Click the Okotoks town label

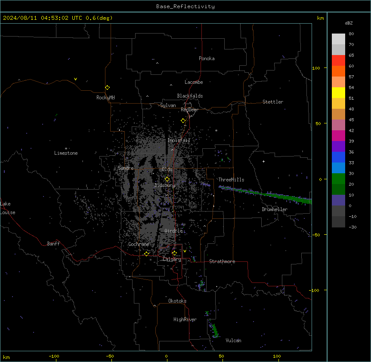coord(177,301)
